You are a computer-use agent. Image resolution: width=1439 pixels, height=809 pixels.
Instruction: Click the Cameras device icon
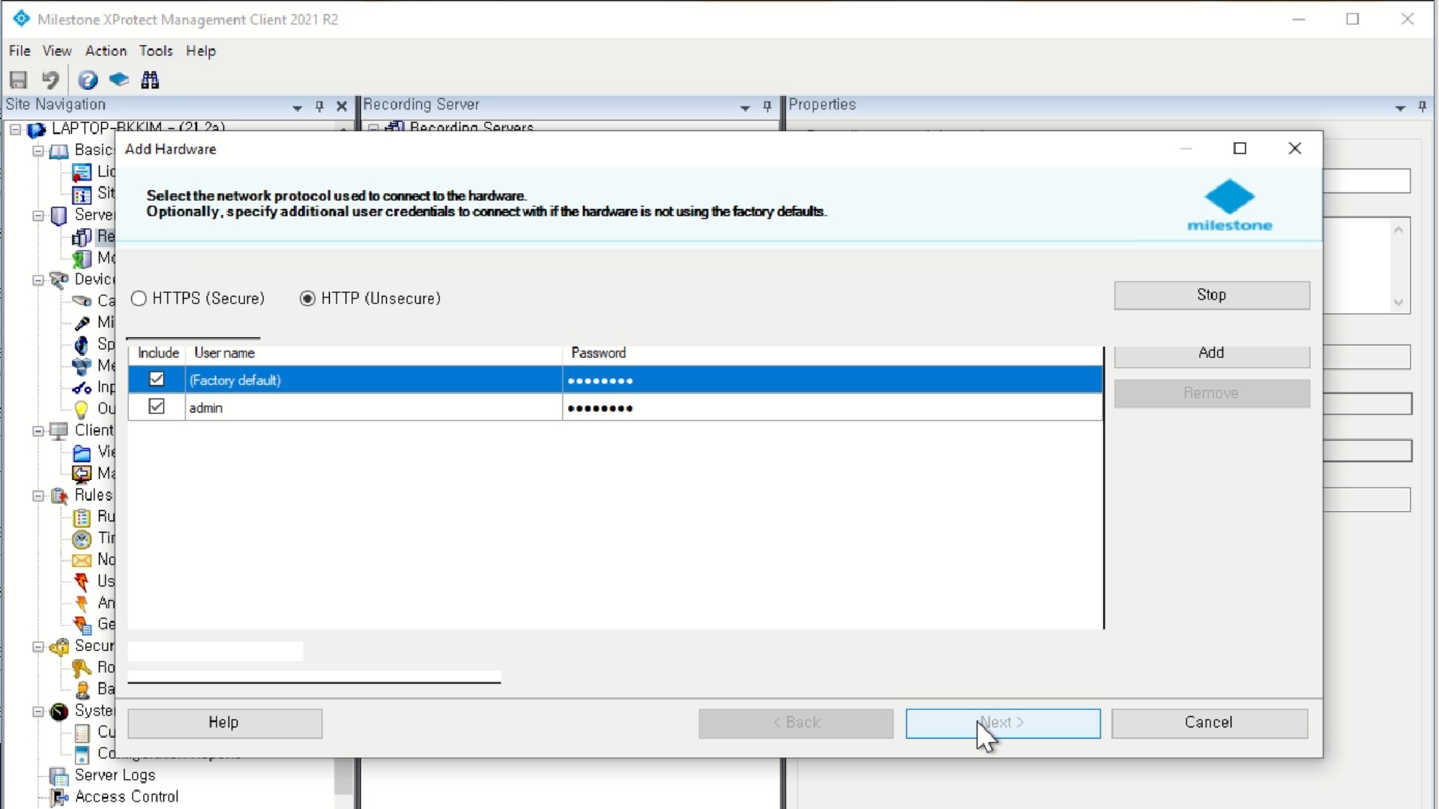click(x=82, y=301)
